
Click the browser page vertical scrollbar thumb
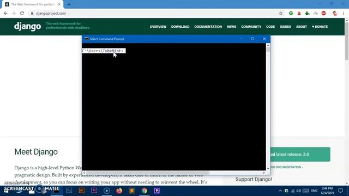347,41
